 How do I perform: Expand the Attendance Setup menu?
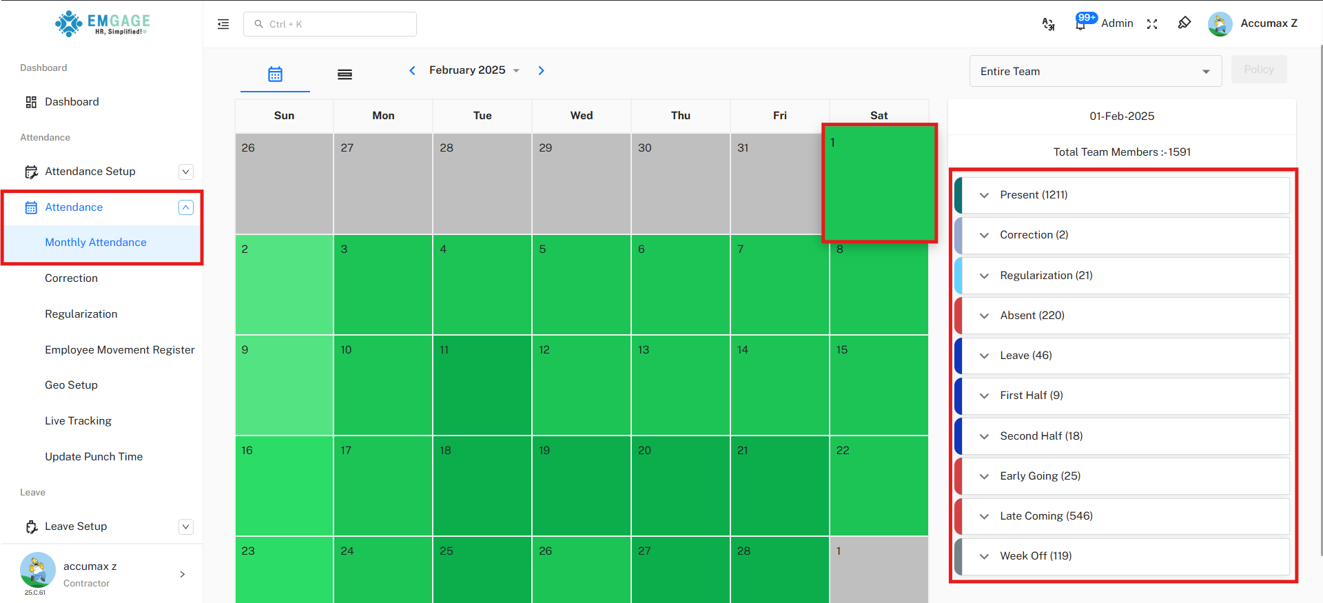(x=185, y=172)
